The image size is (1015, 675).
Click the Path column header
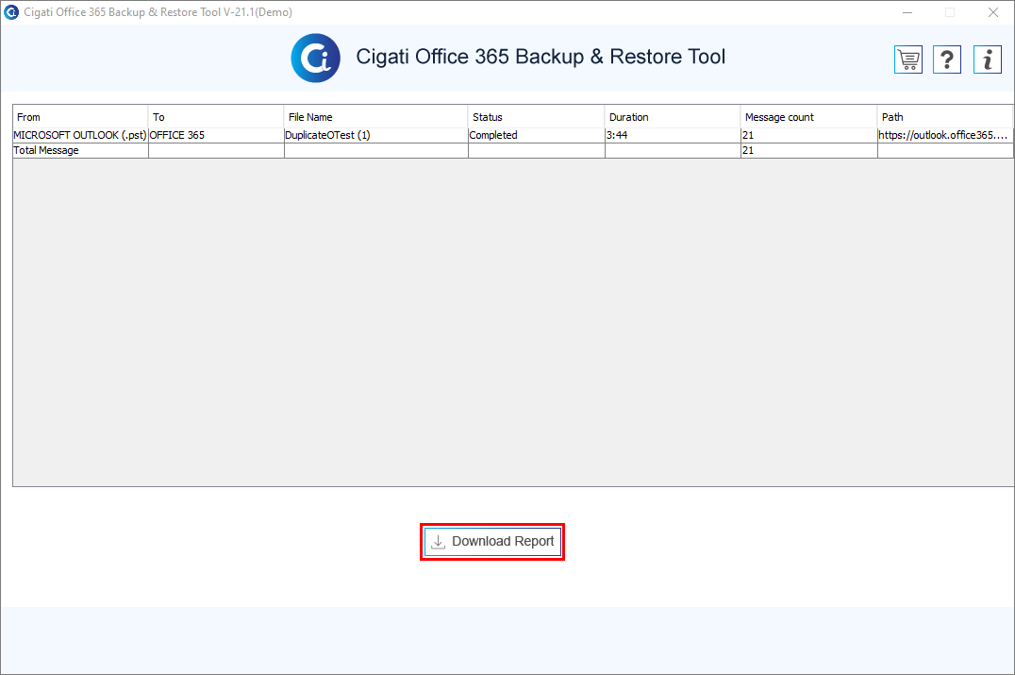click(945, 117)
